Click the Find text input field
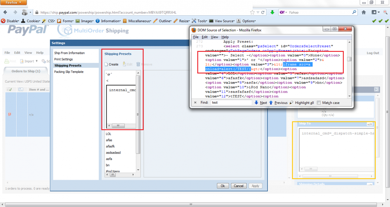The image size is (390, 207). tap(231, 103)
